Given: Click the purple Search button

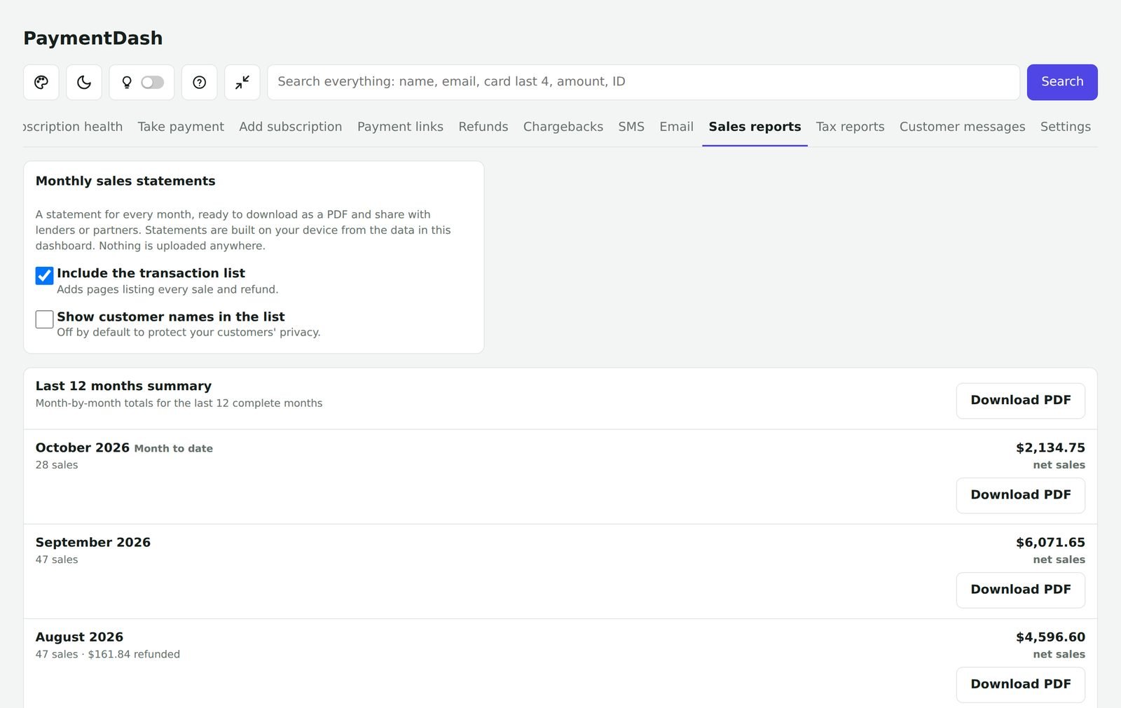Looking at the screenshot, I should click(1062, 82).
